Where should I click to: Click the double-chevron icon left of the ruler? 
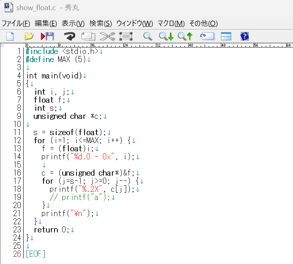(2, 45)
